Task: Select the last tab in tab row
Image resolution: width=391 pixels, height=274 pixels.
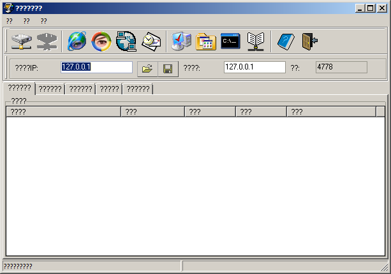Action: 138,89
